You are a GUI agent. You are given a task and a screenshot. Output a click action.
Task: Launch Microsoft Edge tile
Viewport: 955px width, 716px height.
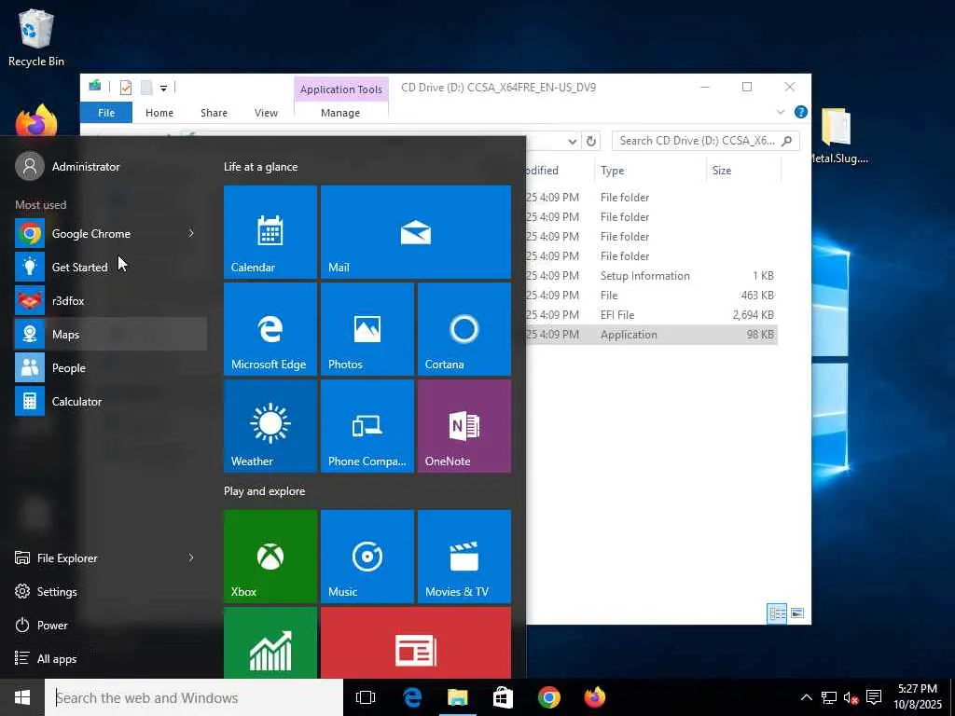click(270, 329)
